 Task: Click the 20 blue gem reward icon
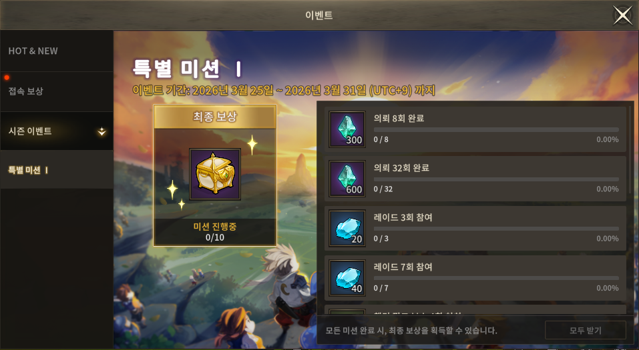point(347,228)
